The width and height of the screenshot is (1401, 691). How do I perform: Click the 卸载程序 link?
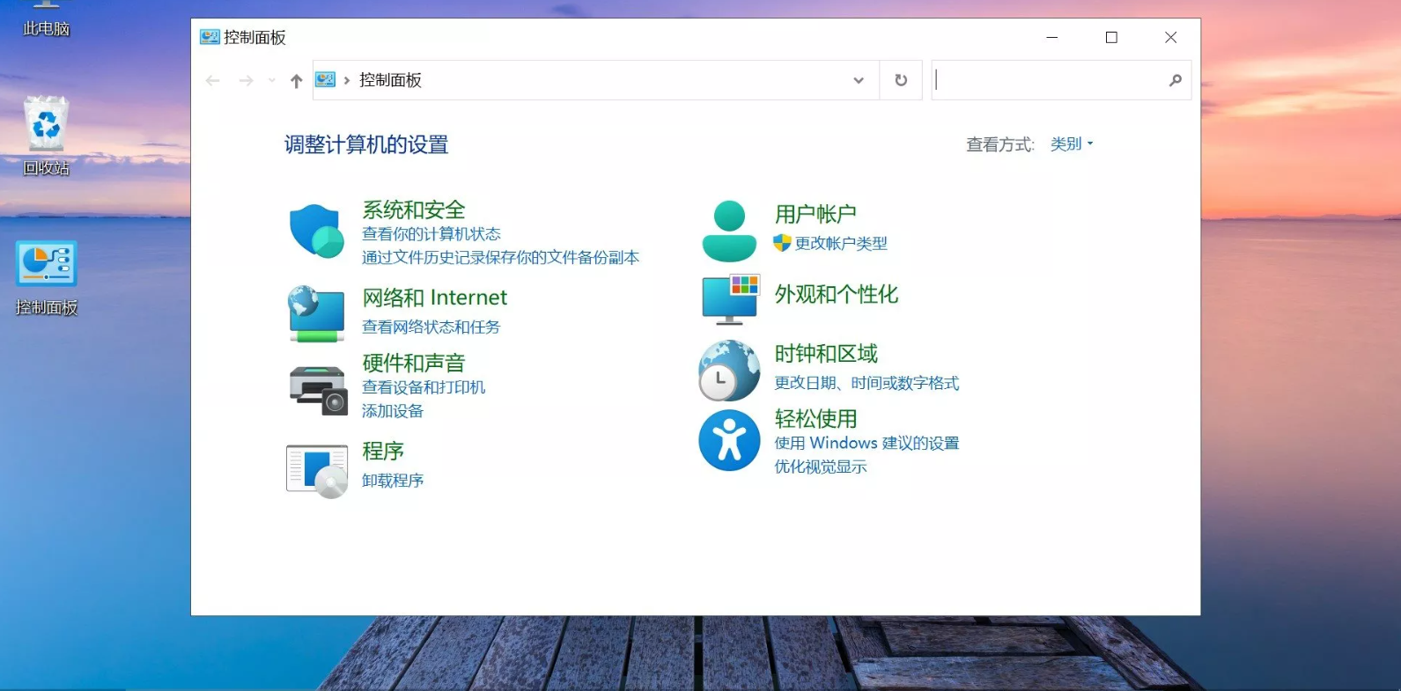(x=393, y=480)
